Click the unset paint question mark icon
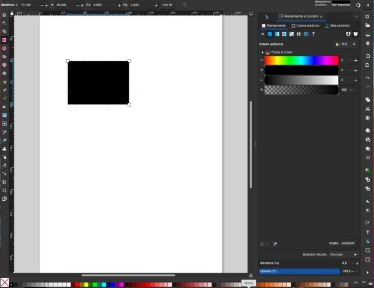Image resolution: width=374 pixels, height=288 pixels. pyautogui.click(x=313, y=34)
